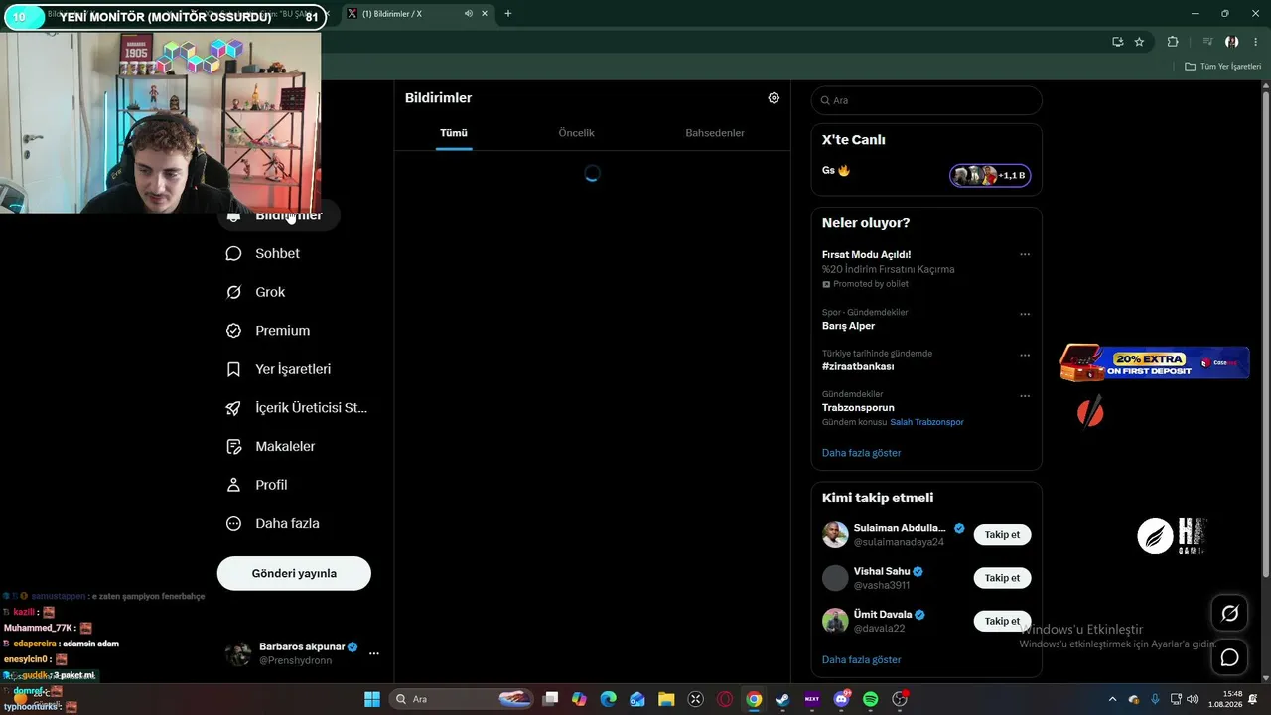Open more options for Trabzonsporun trend
This screenshot has width=1271, height=715.
(x=1025, y=396)
